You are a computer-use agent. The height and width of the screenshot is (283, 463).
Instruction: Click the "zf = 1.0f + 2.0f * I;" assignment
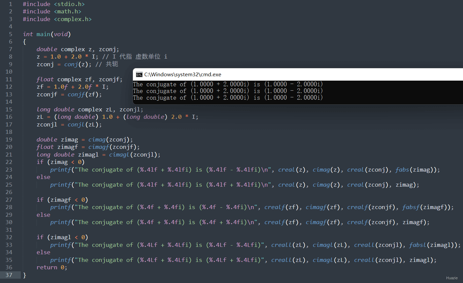tap(73, 87)
